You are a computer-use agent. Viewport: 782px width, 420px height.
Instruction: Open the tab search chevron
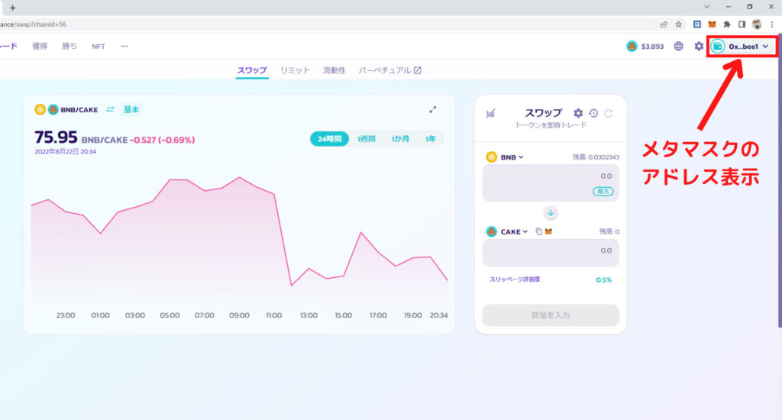(706, 7)
